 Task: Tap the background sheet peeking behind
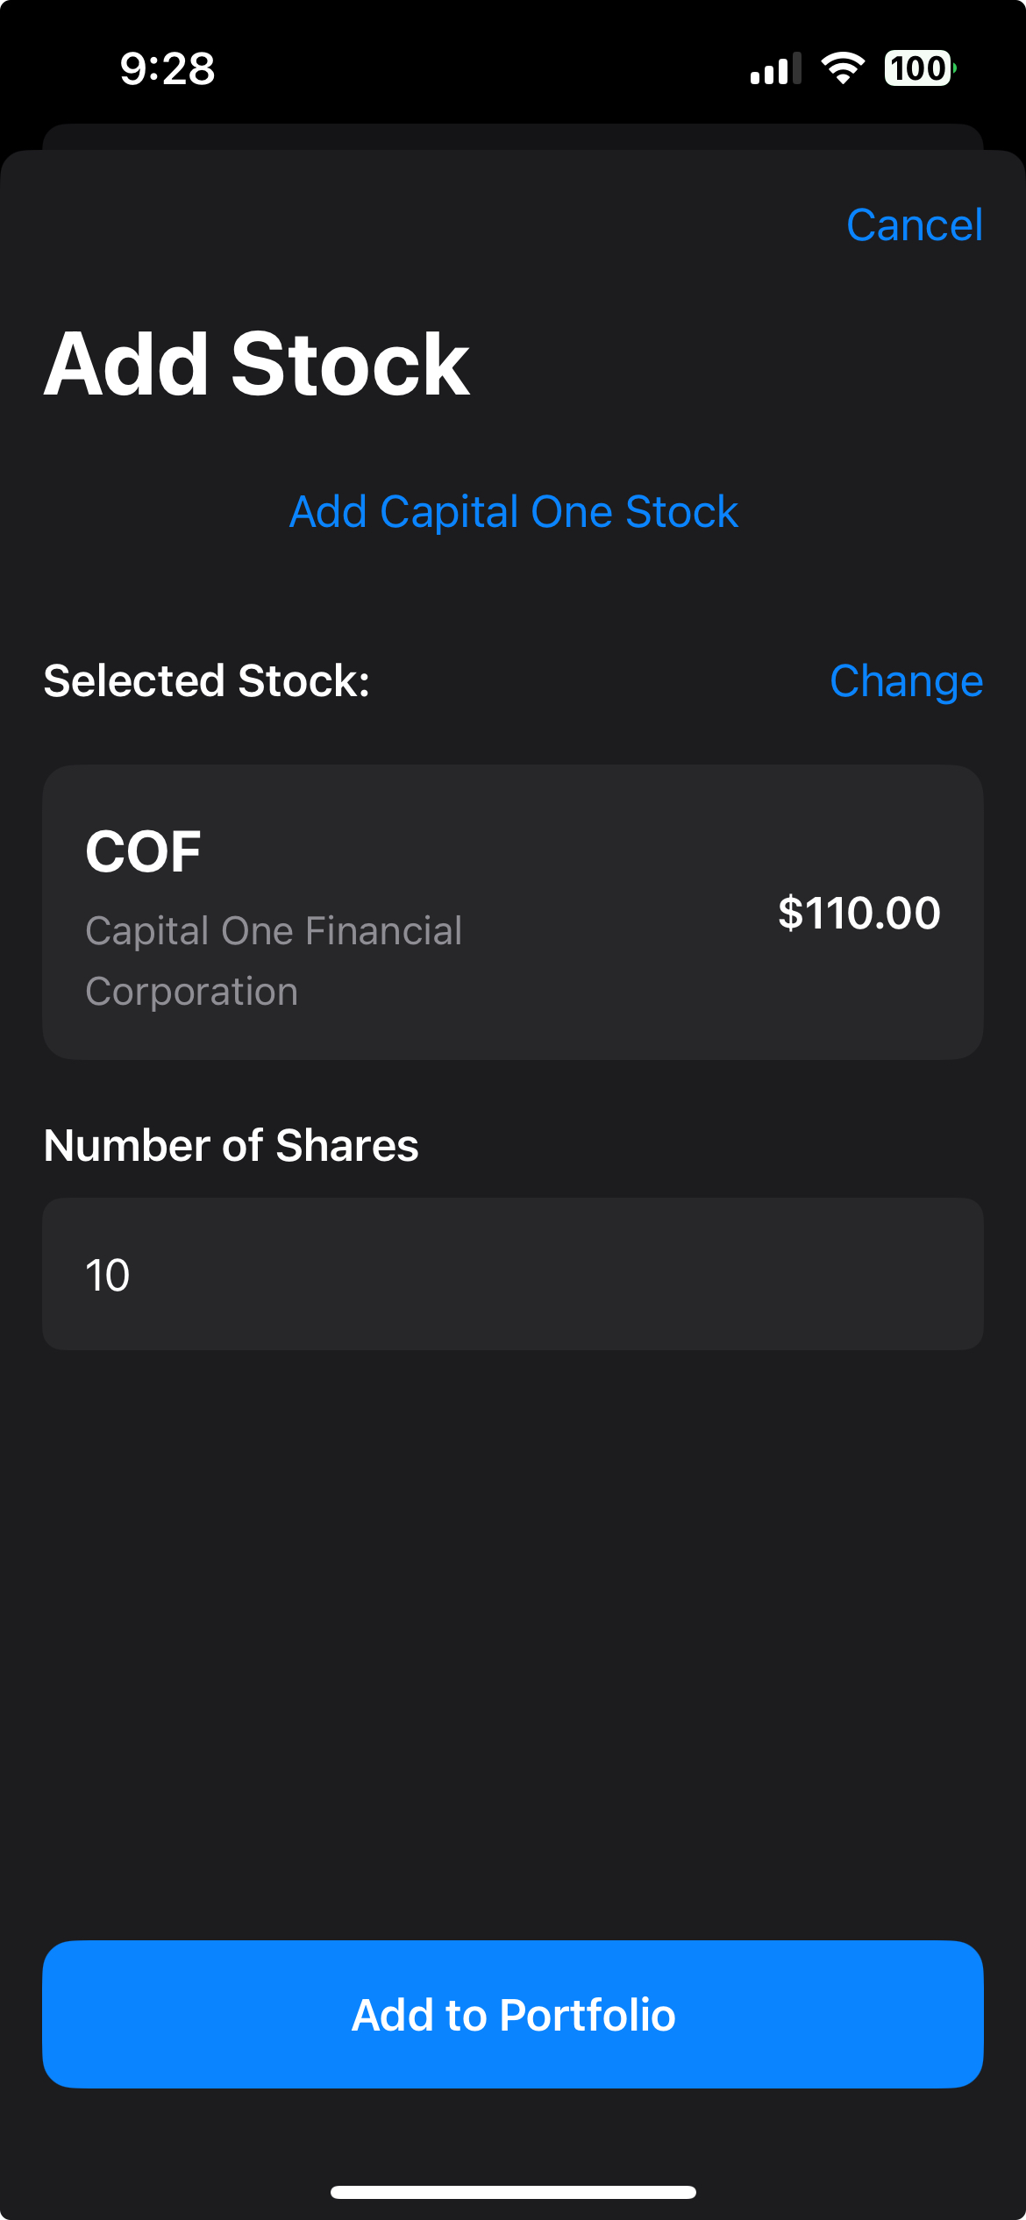click(513, 136)
